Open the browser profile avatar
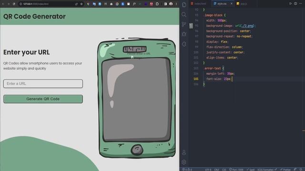Viewport: 305px width, 171px height. [171, 4]
